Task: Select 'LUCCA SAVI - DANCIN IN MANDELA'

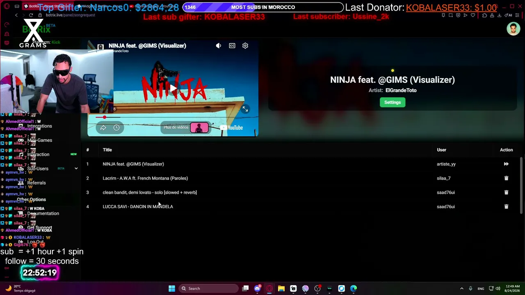Action: [138, 206]
